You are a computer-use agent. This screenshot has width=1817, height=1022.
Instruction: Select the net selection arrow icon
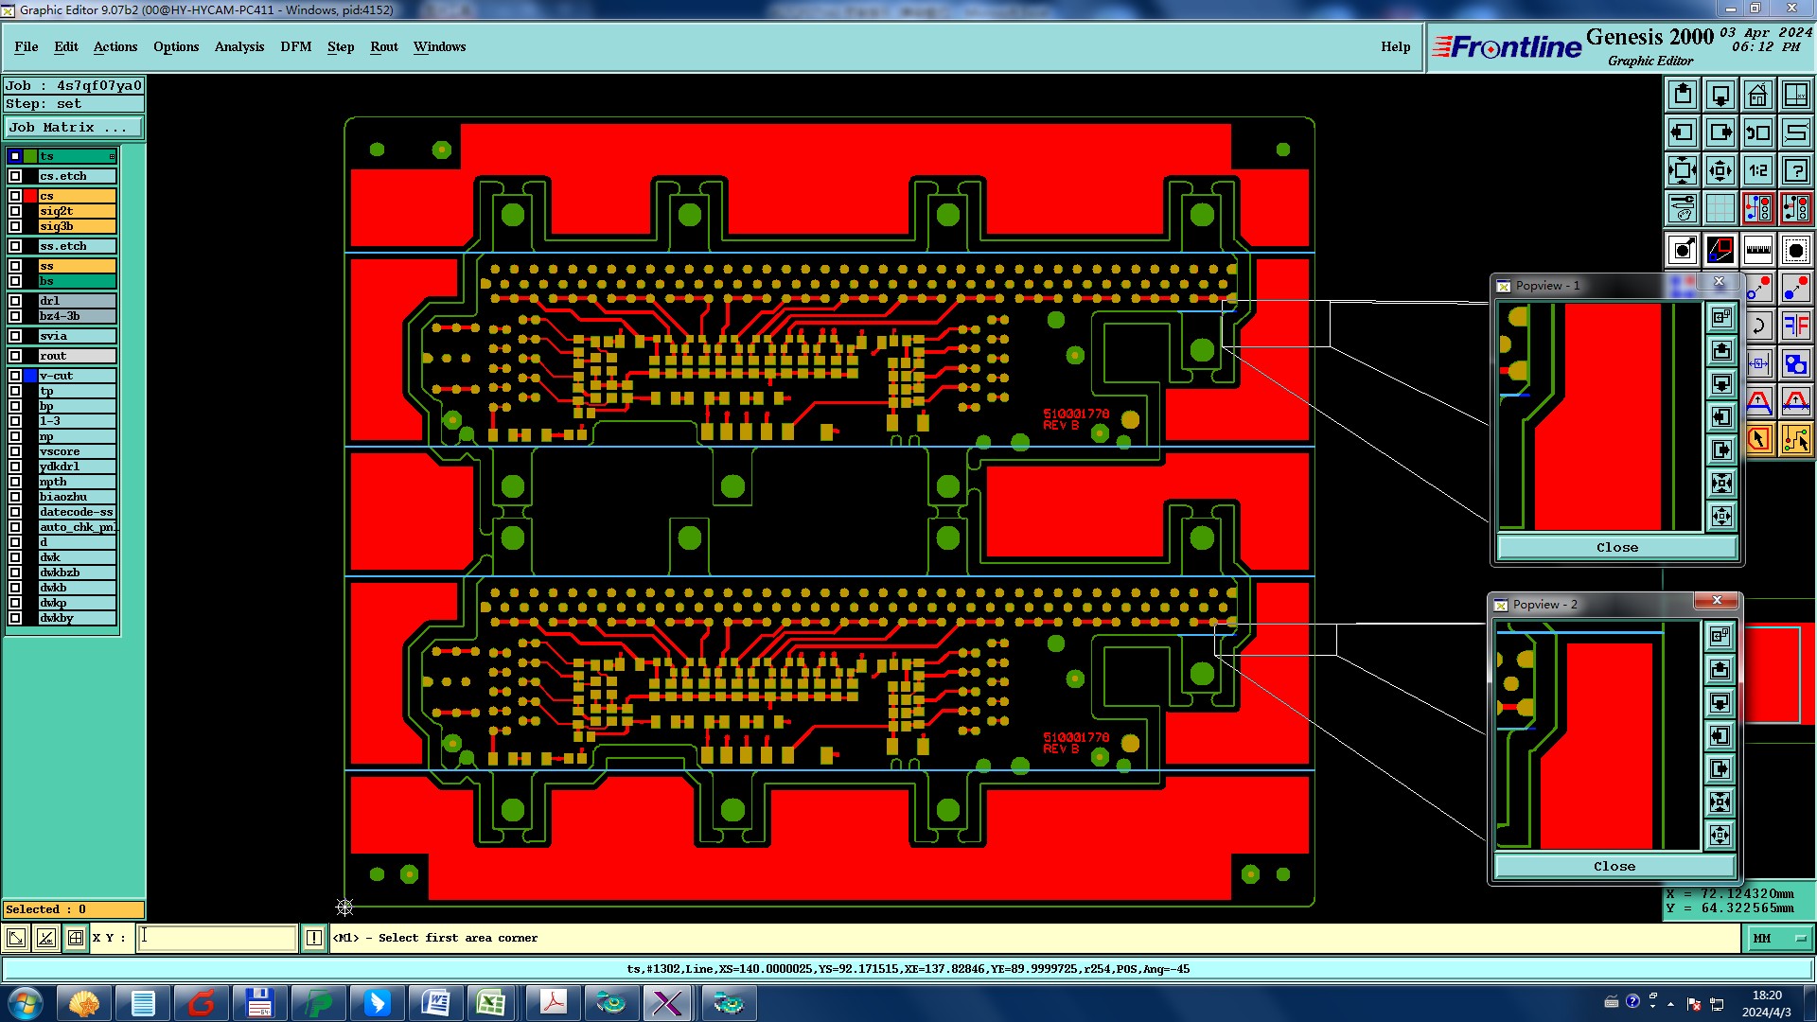pyautogui.click(x=1795, y=439)
